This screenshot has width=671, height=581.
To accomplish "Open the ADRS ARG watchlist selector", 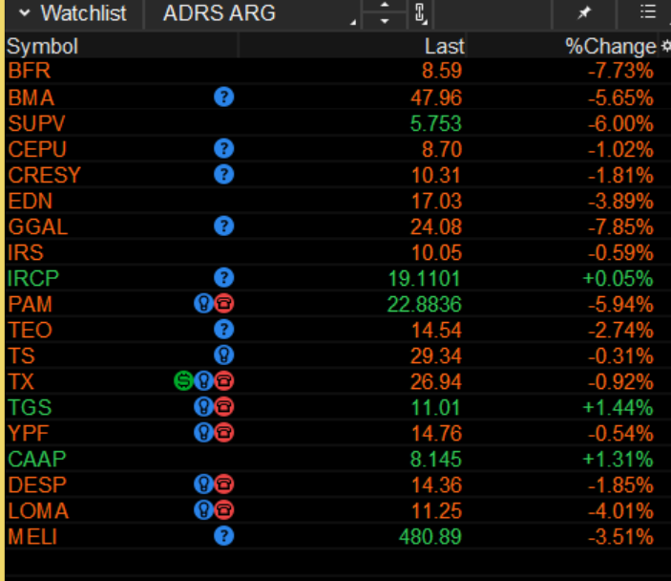I will [253, 13].
